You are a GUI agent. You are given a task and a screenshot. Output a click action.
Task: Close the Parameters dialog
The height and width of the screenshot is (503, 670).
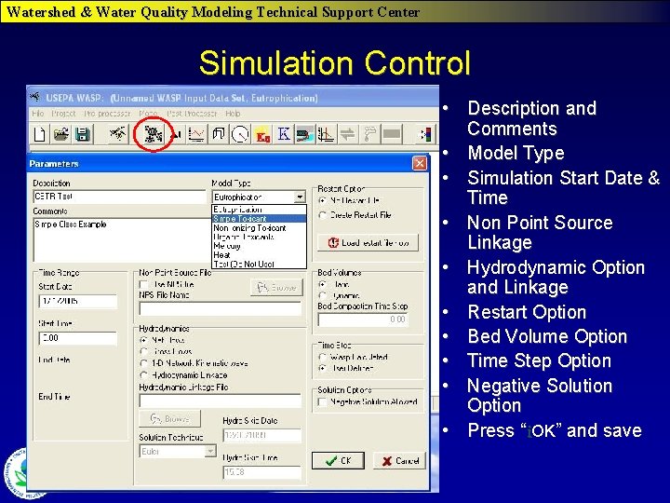tap(420, 163)
